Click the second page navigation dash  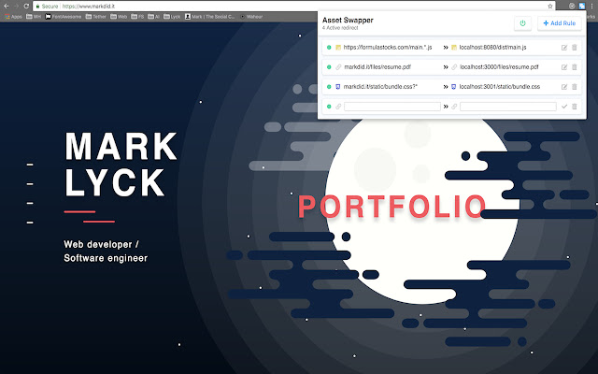[30, 184]
